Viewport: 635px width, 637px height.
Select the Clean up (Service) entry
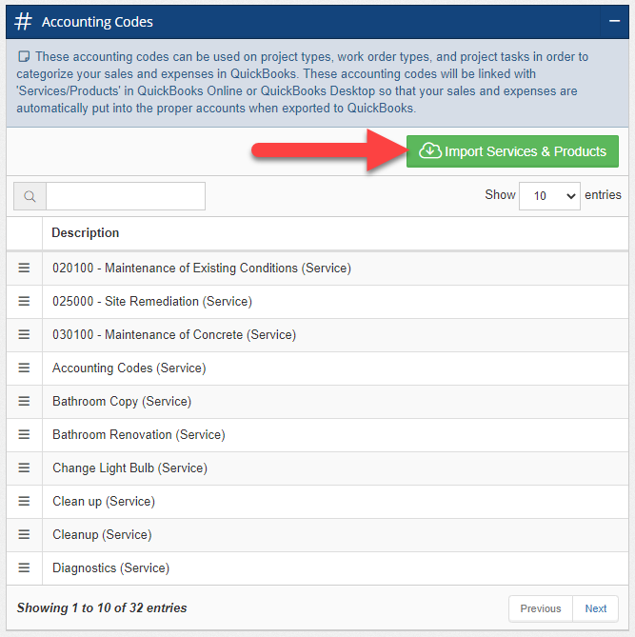coord(104,501)
